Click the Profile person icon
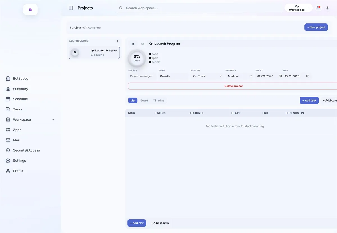Screen dimensions: 337x233 8,171
